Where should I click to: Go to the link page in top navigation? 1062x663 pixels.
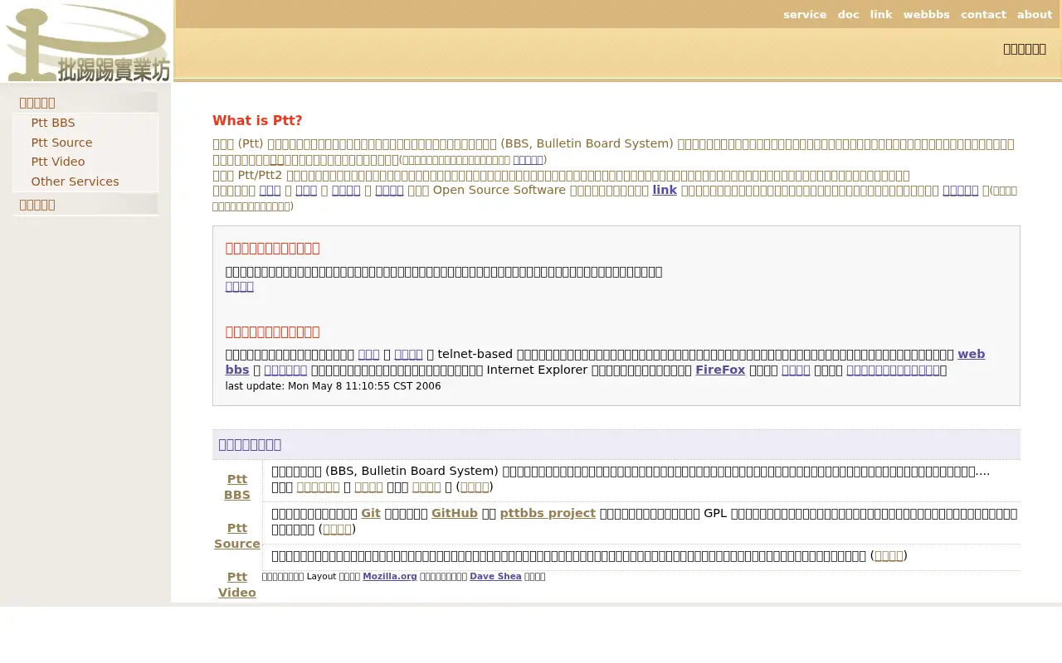point(881,14)
